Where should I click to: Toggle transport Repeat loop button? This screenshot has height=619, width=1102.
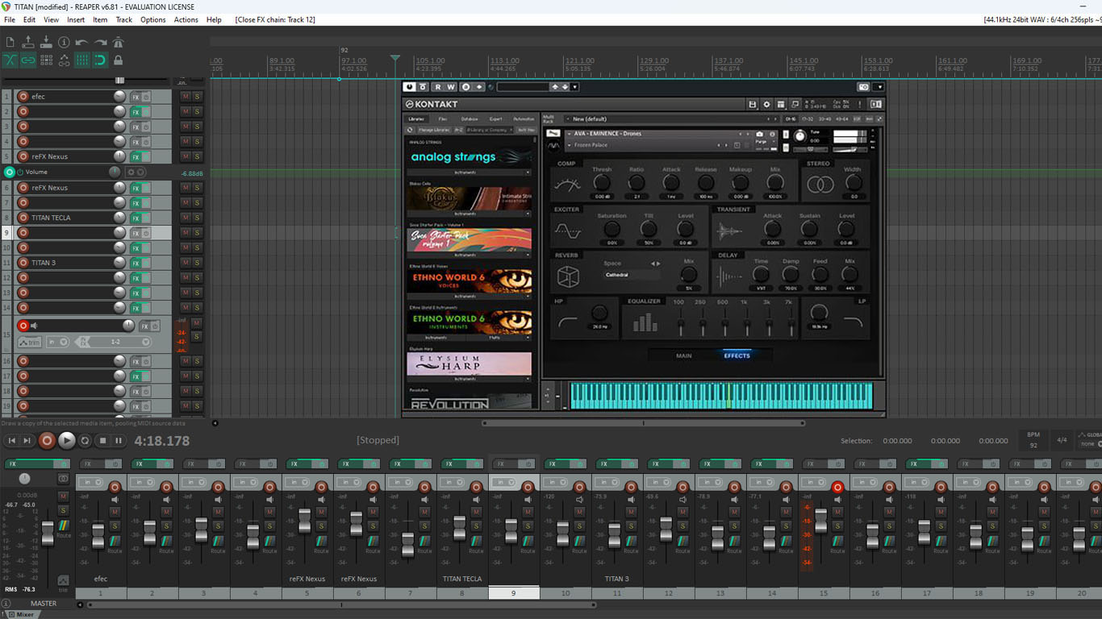85,441
